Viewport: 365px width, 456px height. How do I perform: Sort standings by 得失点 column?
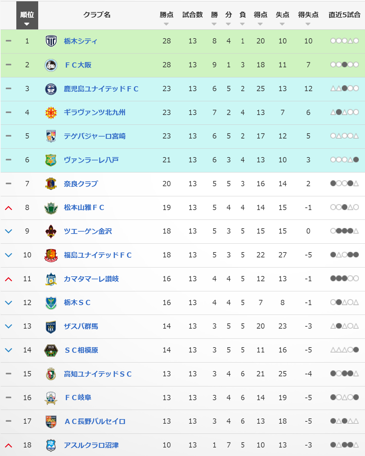click(308, 24)
